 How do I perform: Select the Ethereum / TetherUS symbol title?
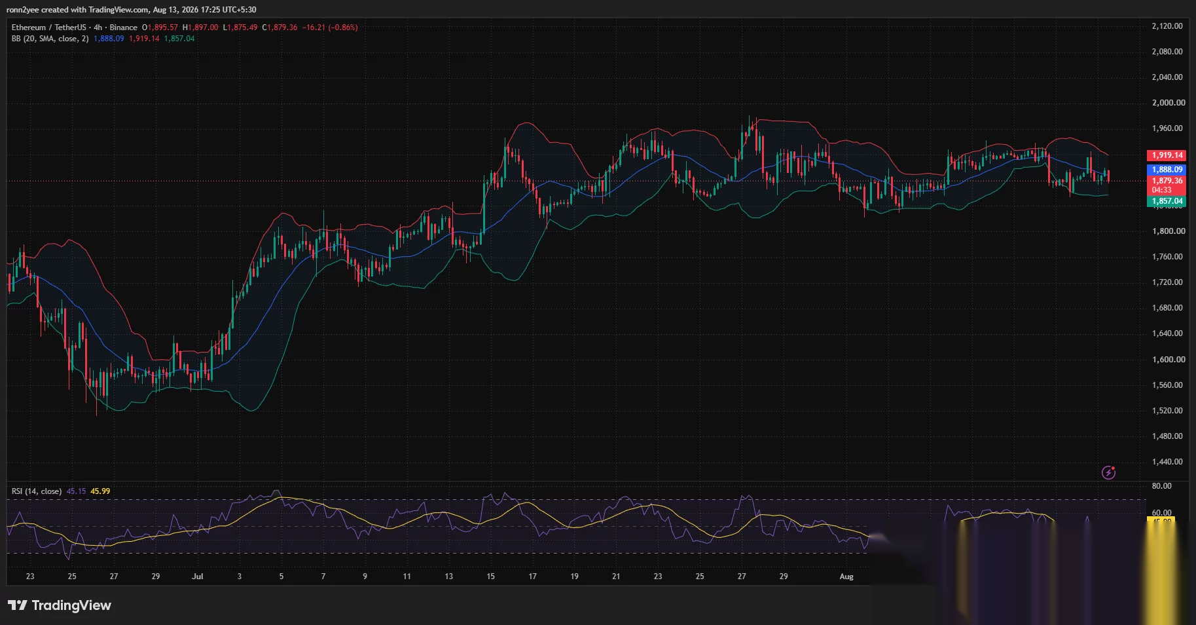(48, 28)
